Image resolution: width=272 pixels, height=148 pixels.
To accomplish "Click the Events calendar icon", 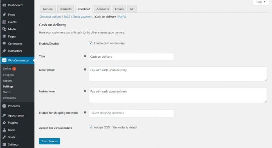I will [4, 22].
